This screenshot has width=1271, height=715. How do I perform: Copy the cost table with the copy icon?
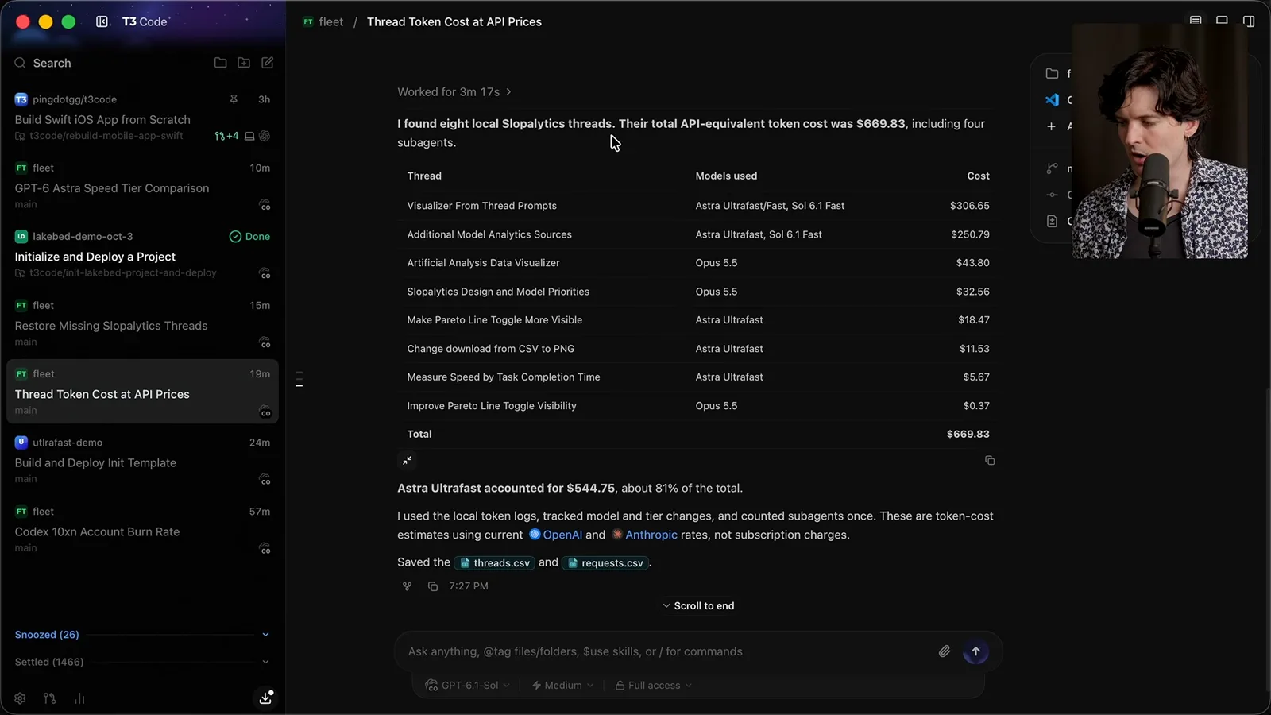click(990, 460)
